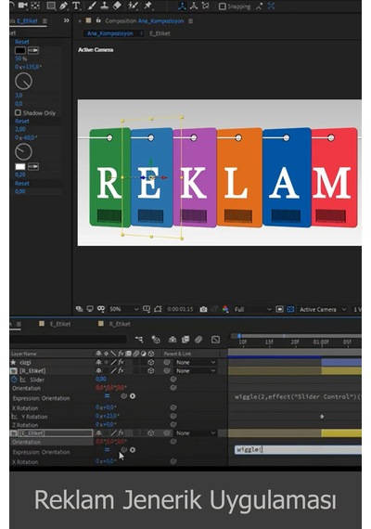Viewport: 371px width, 529px height.
Task: Take a snapshot with the camera icon
Action: click(x=203, y=309)
